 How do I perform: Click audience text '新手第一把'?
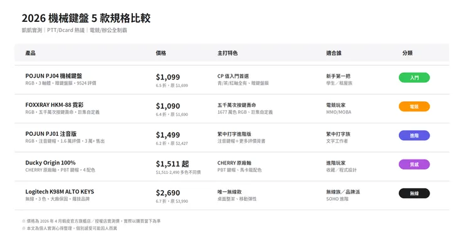coord(338,76)
